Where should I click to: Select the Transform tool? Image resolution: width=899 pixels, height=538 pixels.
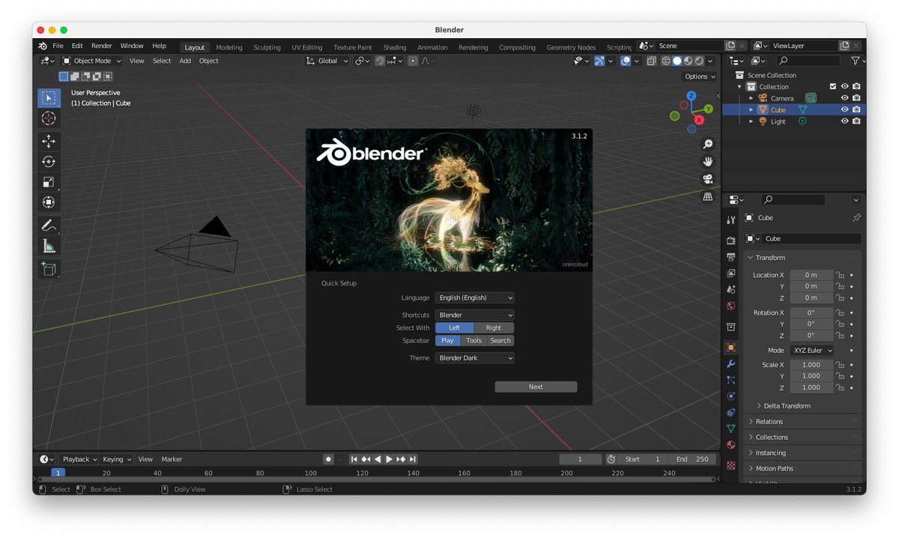(x=49, y=202)
